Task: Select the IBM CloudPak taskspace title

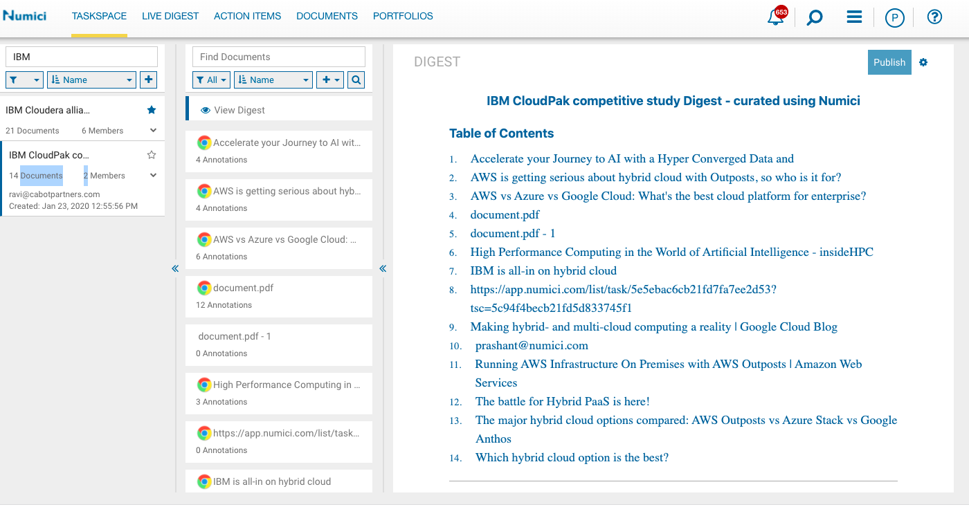Action: (49, 155)
